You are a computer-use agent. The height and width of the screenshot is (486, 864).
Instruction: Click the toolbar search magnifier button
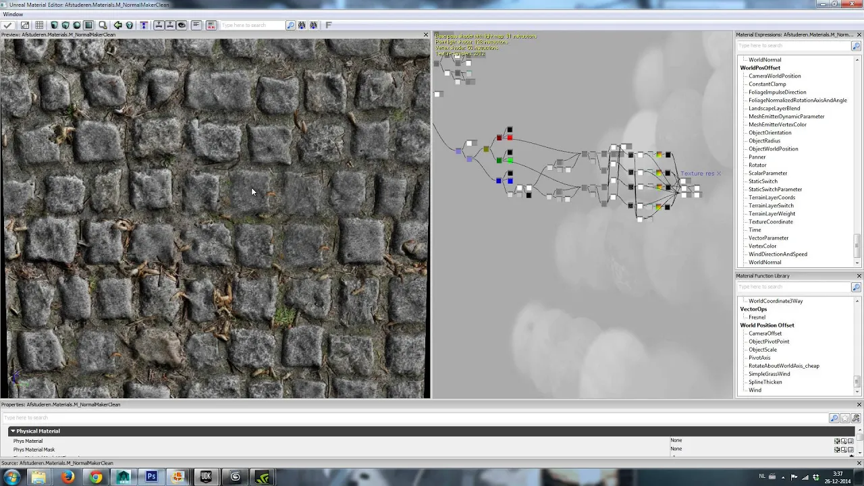(x=290, y=25)
